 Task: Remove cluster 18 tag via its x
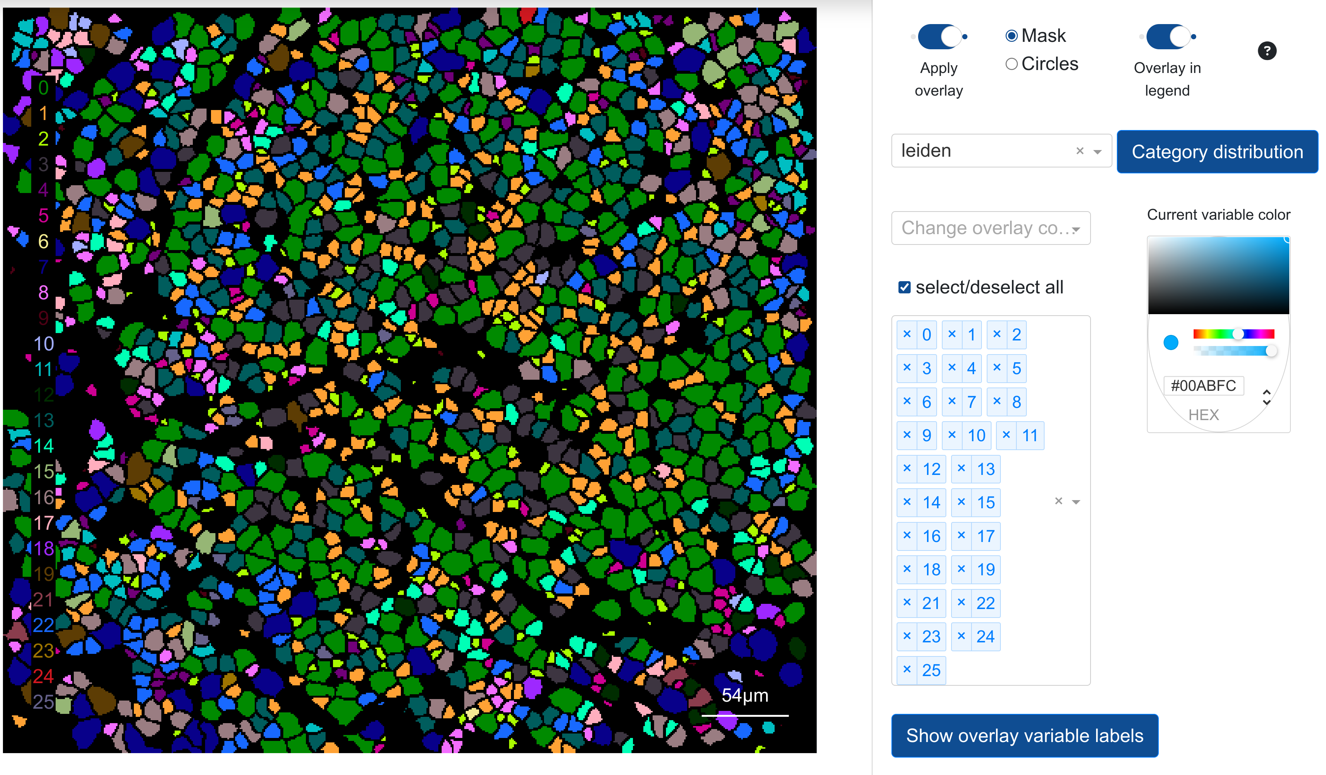point(907,569)
